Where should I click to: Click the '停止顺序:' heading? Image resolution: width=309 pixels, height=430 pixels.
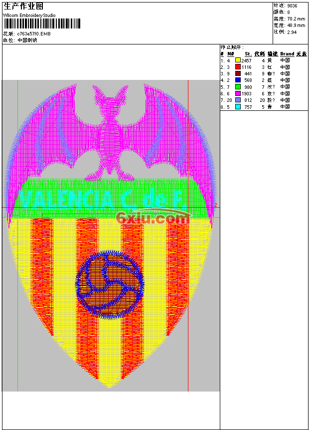(232, 47)
